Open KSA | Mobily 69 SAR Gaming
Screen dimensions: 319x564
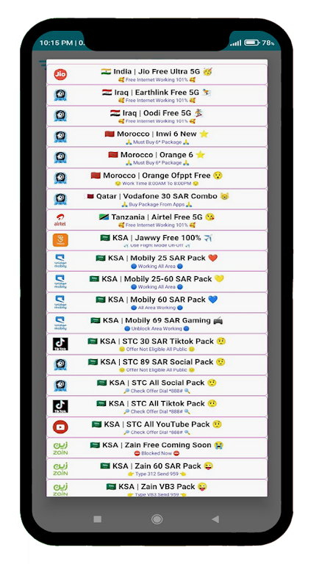click(157, 323)
